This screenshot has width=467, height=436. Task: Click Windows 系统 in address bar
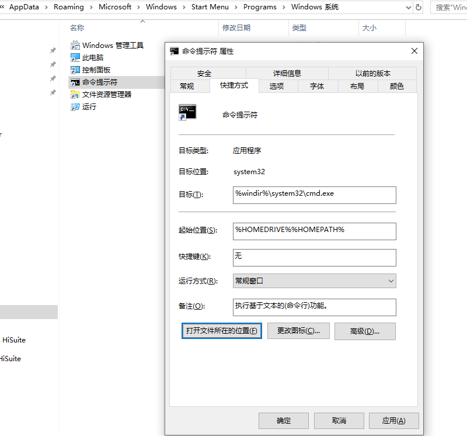coord(315,7)
